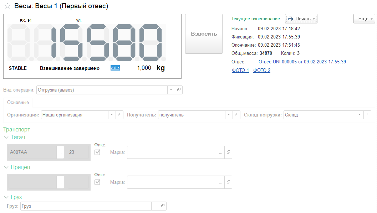View ФОТО 1 link
Screen dimensions: 377x213
[x=240, y=71]
